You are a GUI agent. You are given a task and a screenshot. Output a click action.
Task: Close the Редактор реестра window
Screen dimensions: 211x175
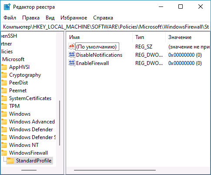(201, 6)
